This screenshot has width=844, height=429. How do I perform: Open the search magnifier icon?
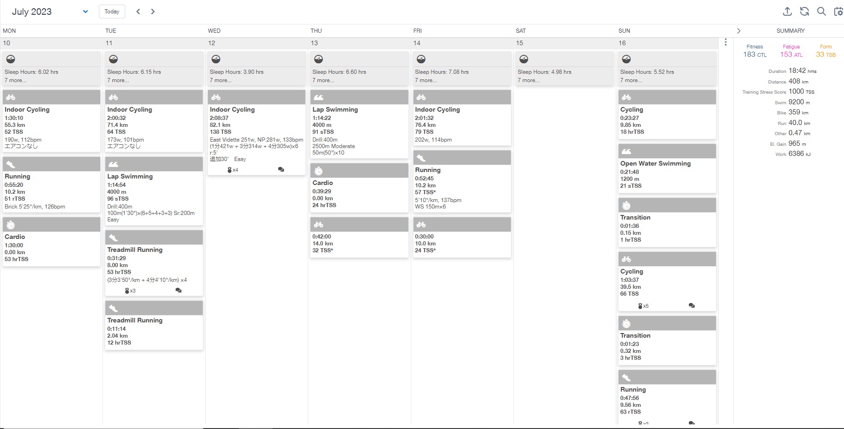pos(821,12)
